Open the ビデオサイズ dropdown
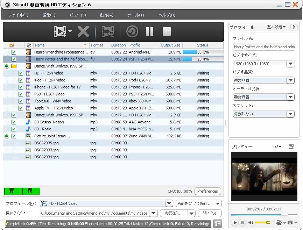The image size is (303, 230). pyautogui.click(x=290, y=64)
